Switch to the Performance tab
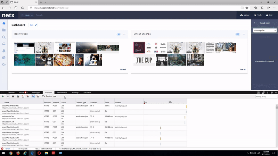The width and height of the screenshot is (278, 156). click(62, 93)
